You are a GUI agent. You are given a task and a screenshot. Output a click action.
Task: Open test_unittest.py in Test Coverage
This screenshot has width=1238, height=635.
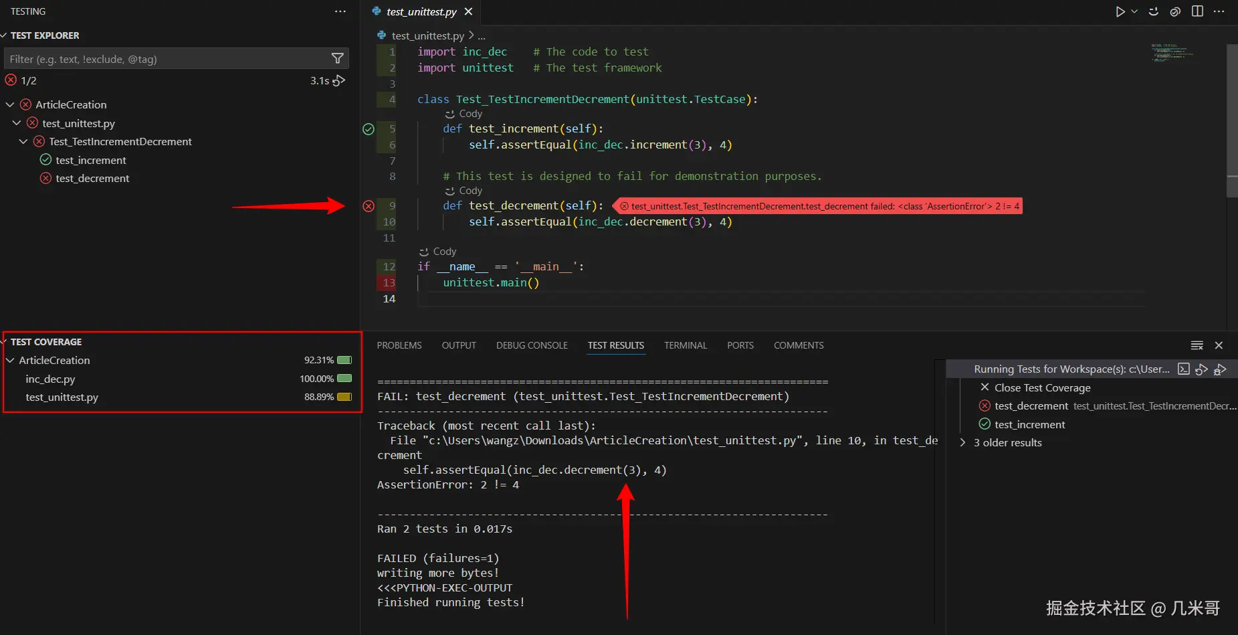coord(62,397)
